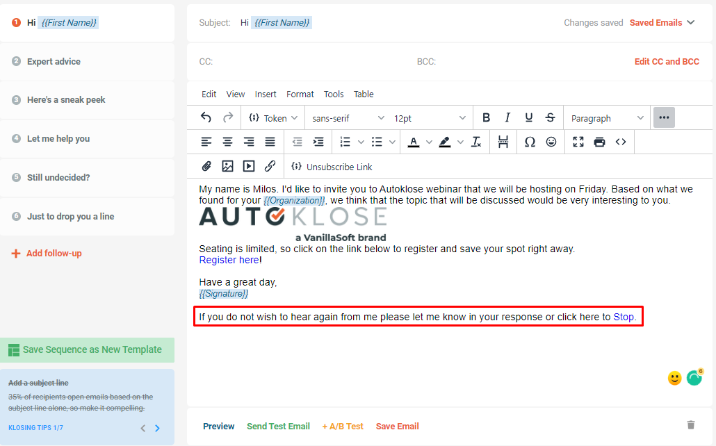This screenshot has width=716, height=446.
Task: Toggle bold formatting
Action: (486, 117)
